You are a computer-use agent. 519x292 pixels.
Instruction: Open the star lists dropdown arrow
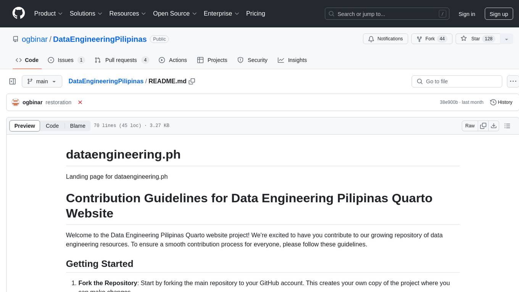pos(506,39)
